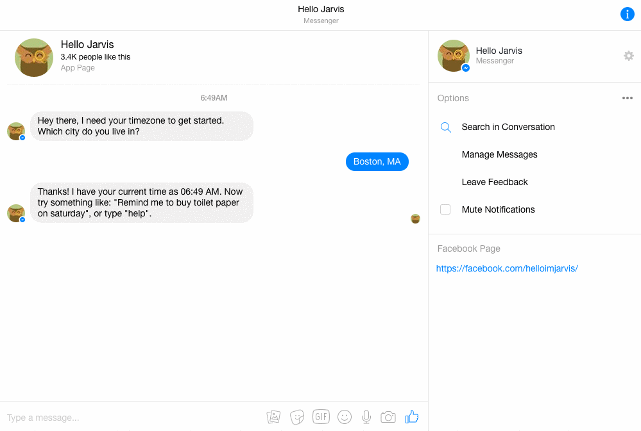Open the sticker picker icon

(x=296, y=417)
